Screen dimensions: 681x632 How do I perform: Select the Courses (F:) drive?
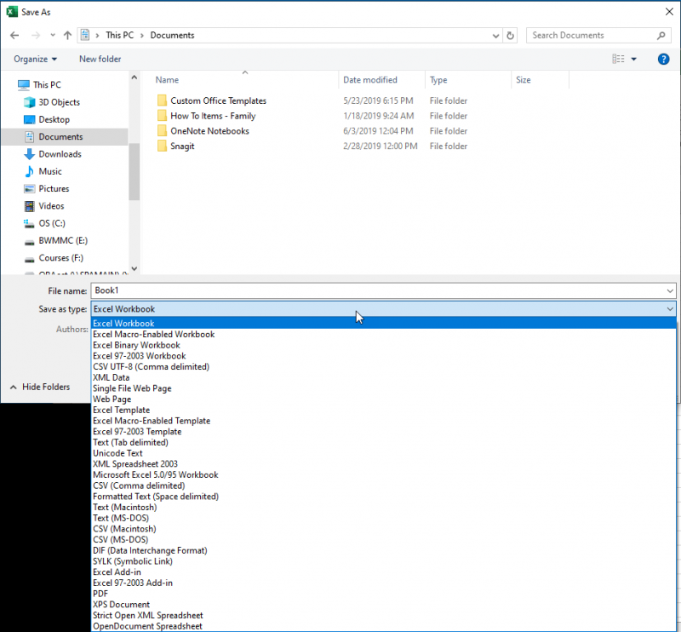point(60,258)
